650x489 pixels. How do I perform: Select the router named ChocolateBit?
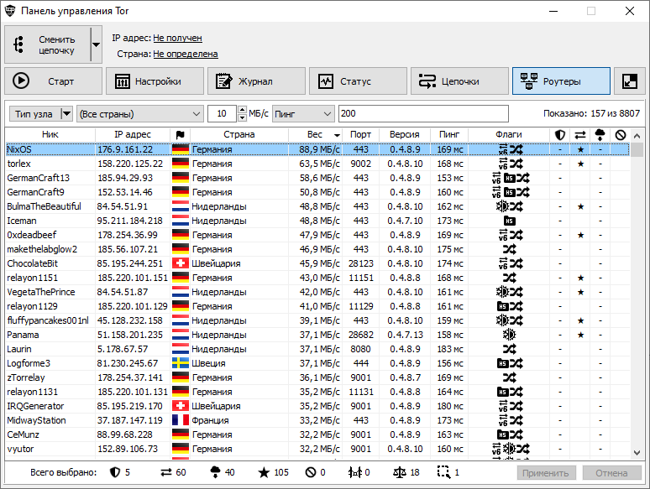(x=33, y=263)
